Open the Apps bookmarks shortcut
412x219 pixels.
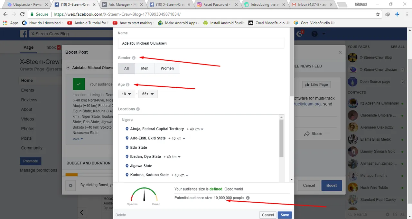click(11, 23)
